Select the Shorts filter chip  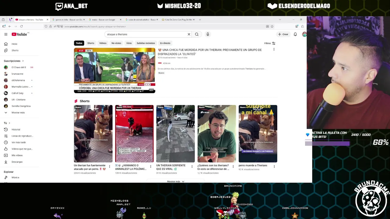(x=91, y=43)
